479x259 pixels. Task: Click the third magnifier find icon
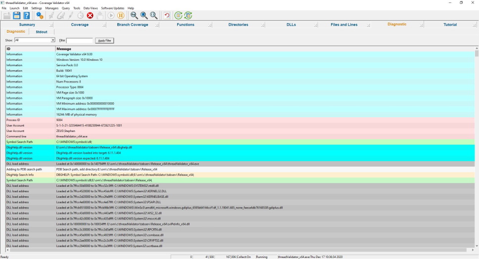click(154, 15)
